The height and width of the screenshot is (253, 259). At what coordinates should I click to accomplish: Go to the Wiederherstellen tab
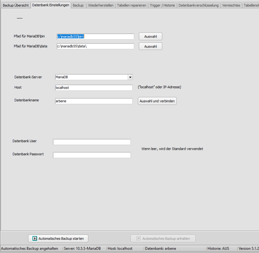(x=101, y=5)
